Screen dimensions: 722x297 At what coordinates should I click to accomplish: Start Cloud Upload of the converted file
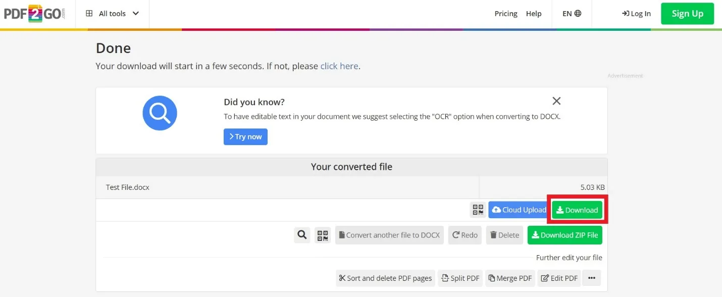pos(518,210)
